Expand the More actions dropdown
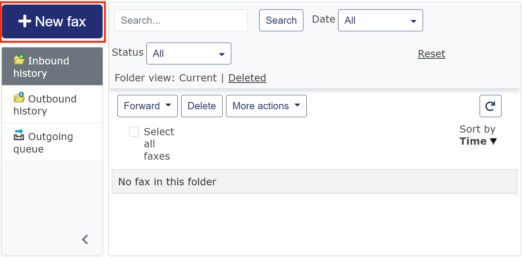The image size is (523, 258). [266, 106]
